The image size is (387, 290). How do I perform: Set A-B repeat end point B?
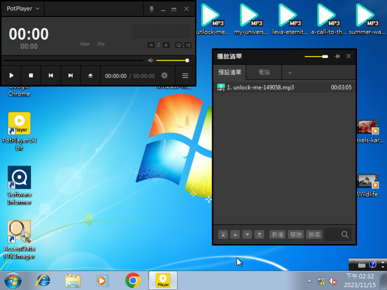point(166,46)
